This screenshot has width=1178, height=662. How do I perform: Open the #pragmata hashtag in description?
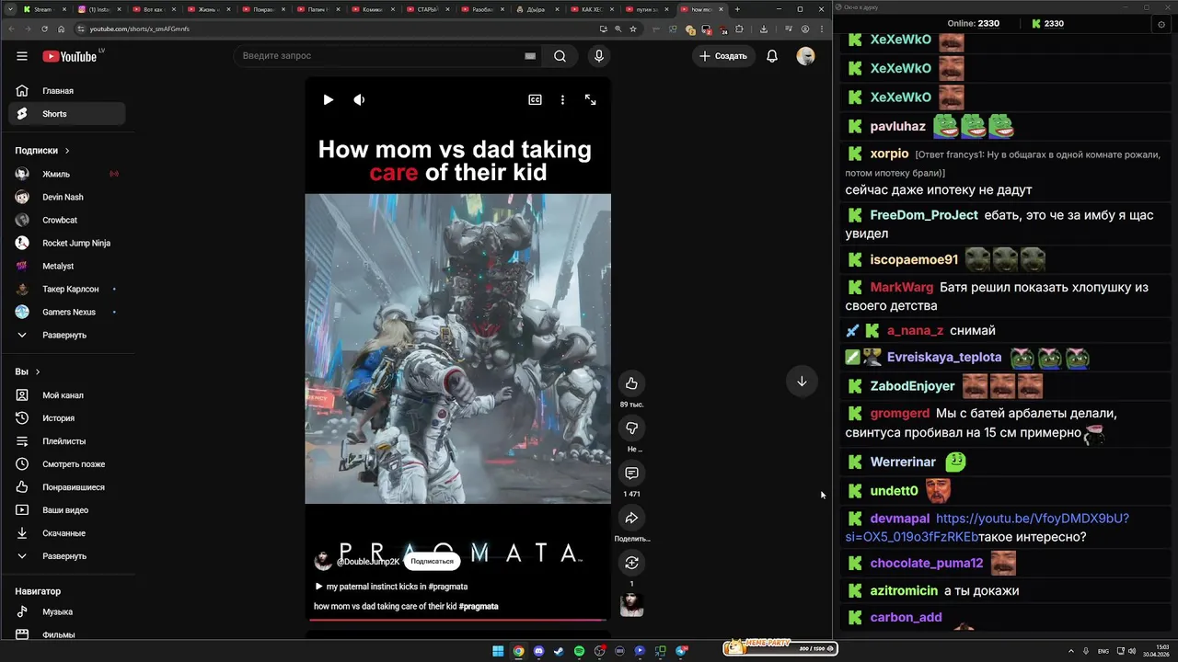click(x=479, y=607)
